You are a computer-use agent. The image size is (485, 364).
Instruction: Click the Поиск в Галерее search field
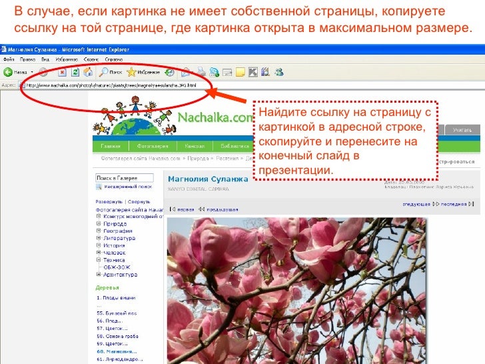[125, 178]
